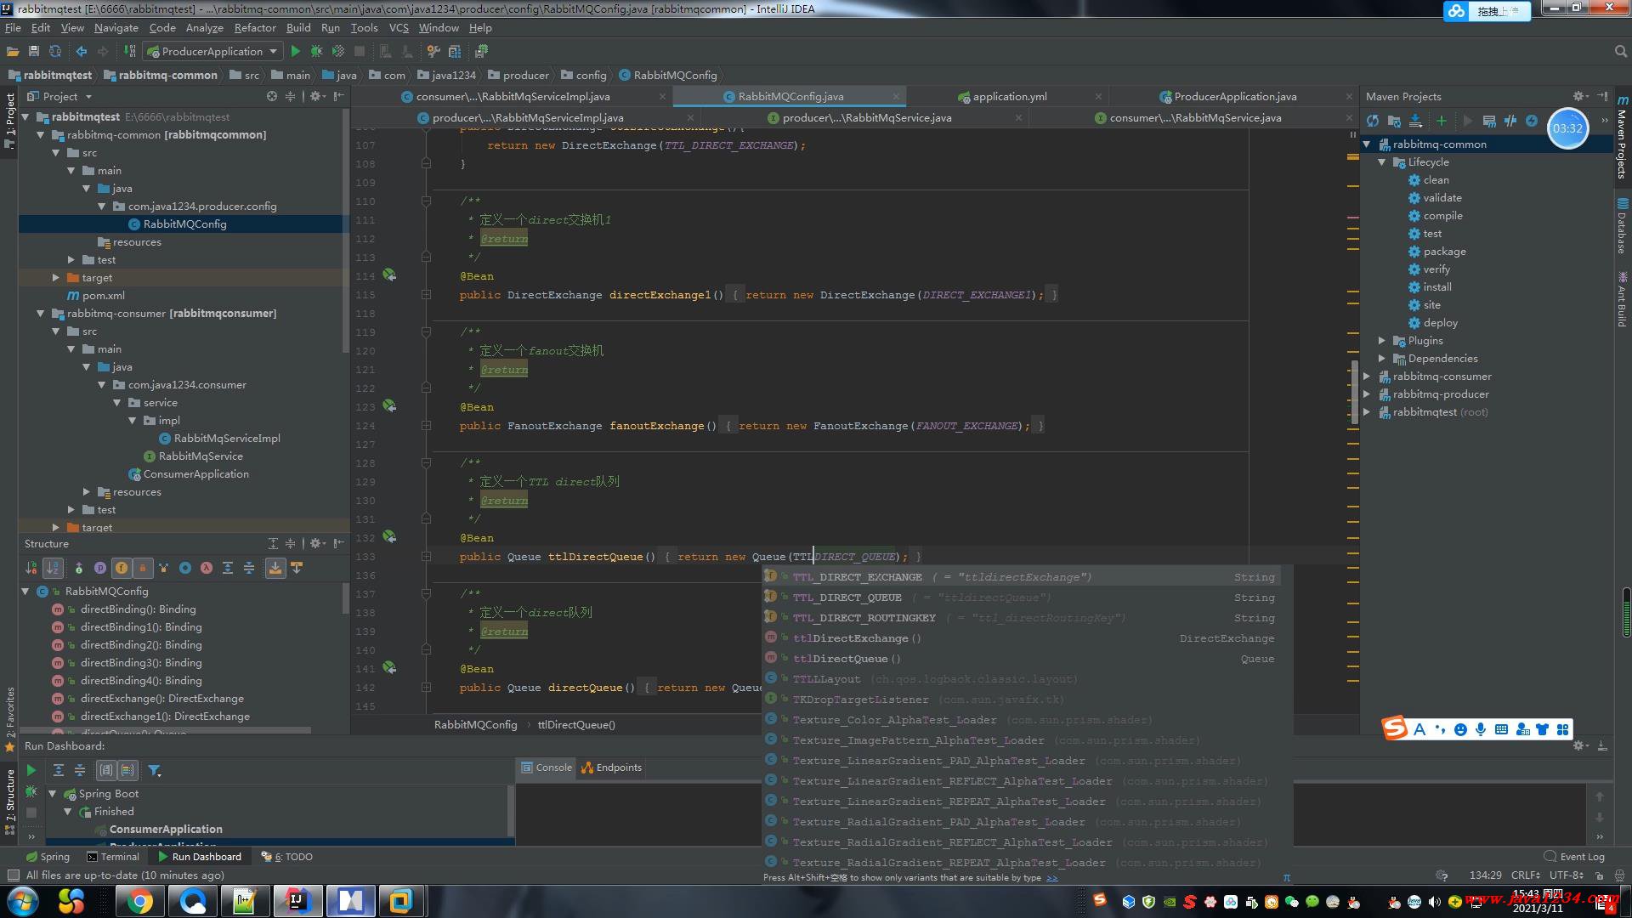This screenshot has height=918, width=1632.
Task: Click the bean gutter icon on line 132
Action: tap(389, 537)
